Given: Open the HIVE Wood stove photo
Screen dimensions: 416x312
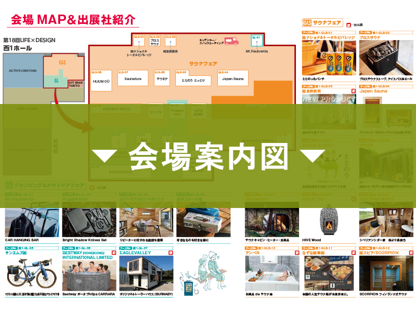Looking at the screenshot, I should (x=329, y=219).
